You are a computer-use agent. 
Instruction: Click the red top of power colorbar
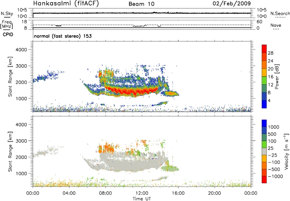click(x=264, y=49)
